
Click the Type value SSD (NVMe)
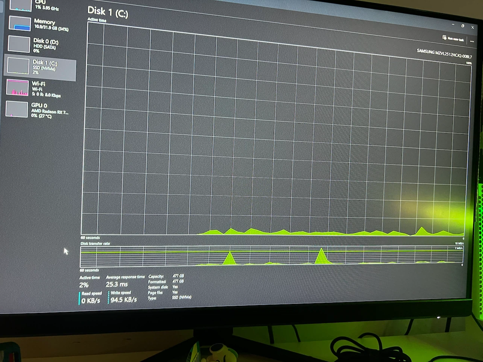(x=182, y=297)
